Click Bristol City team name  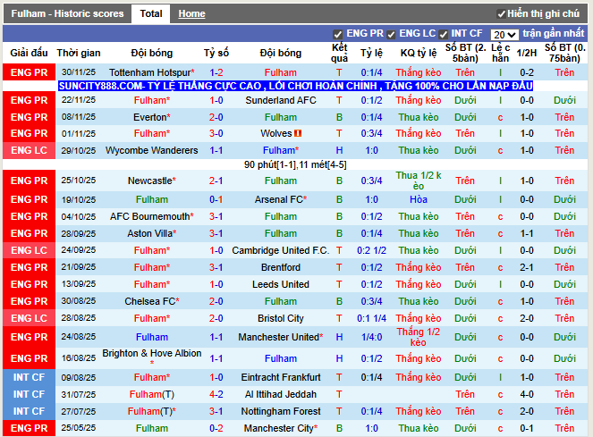[281, 319]
